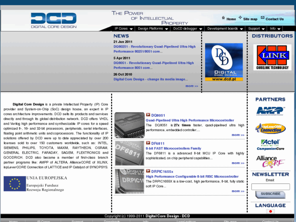Expand the DoCD debugger dropdown arrow
The image size is (296, 222).
point(201,29)
